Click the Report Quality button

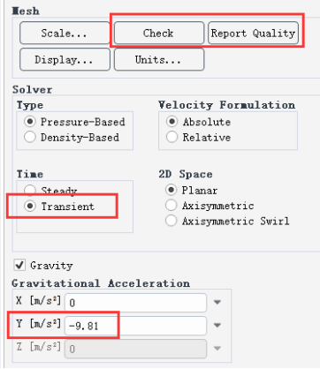tap(253, 33)
